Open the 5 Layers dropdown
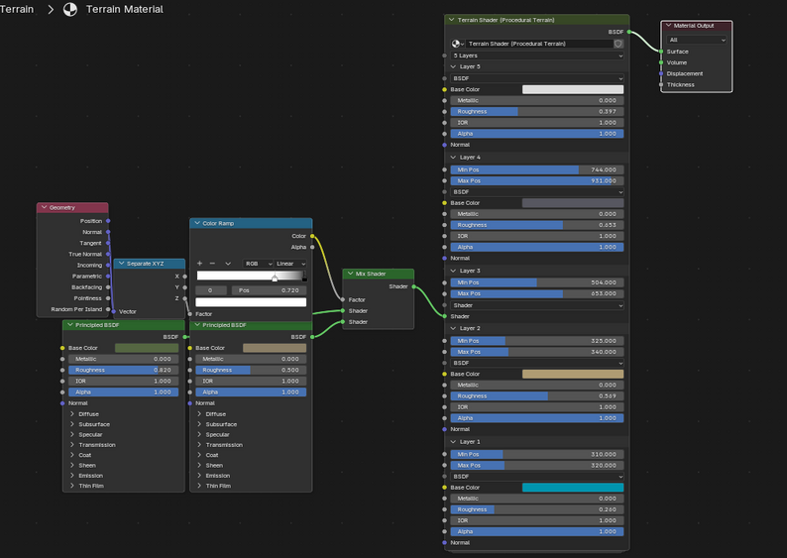The image size is (787, 558). 537,56
